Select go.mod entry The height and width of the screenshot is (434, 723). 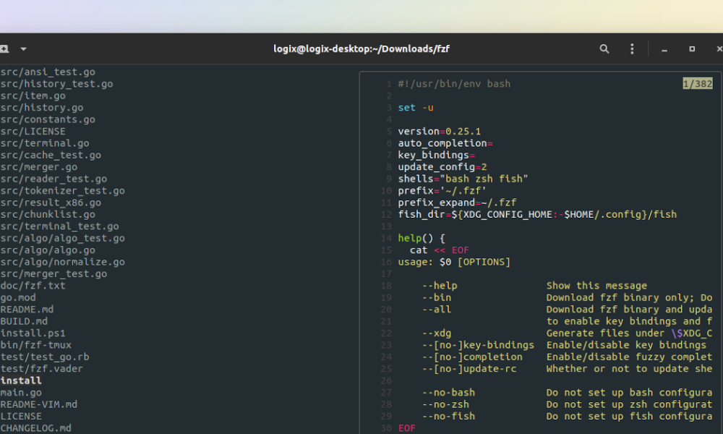(18, 298)
